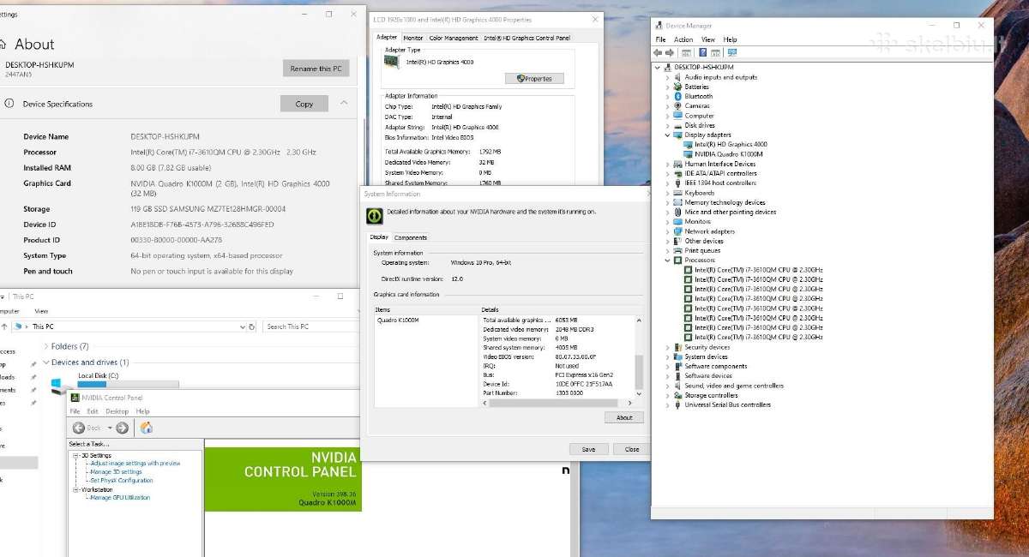This screenshot has height=557, width=1029.
Task: Open Adjust image settings with preview
Action: (135, 464)
